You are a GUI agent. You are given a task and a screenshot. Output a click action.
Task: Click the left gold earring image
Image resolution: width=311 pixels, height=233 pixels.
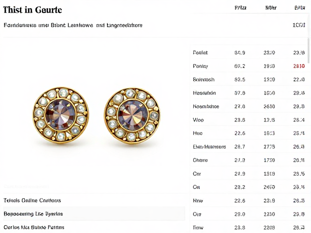click(x=60, y=115)
